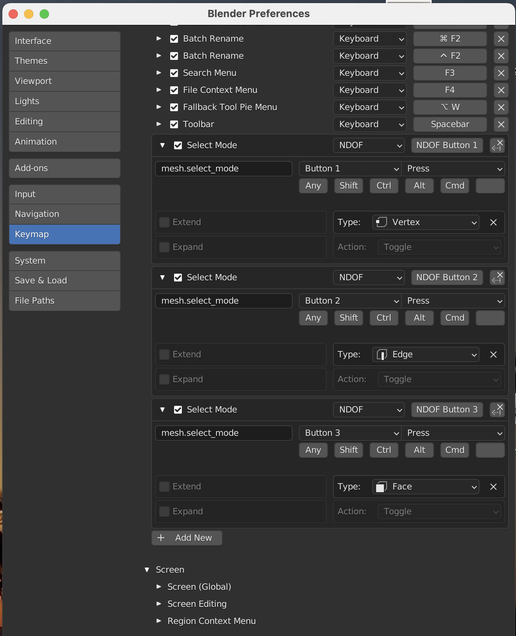Remove the Batch Rename ^ F2 keymap item

(x=501, y=56)
